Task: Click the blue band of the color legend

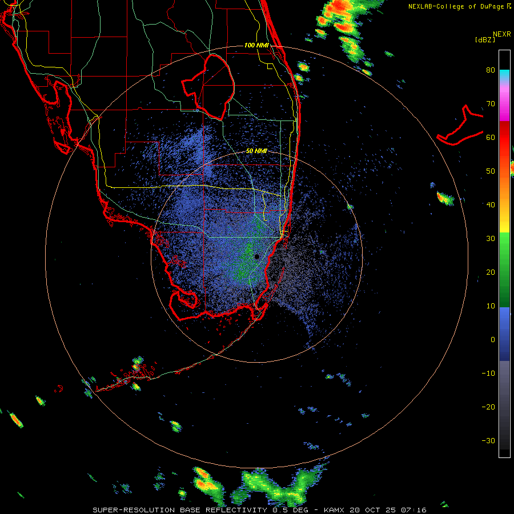Action: (x=504, y=334)
